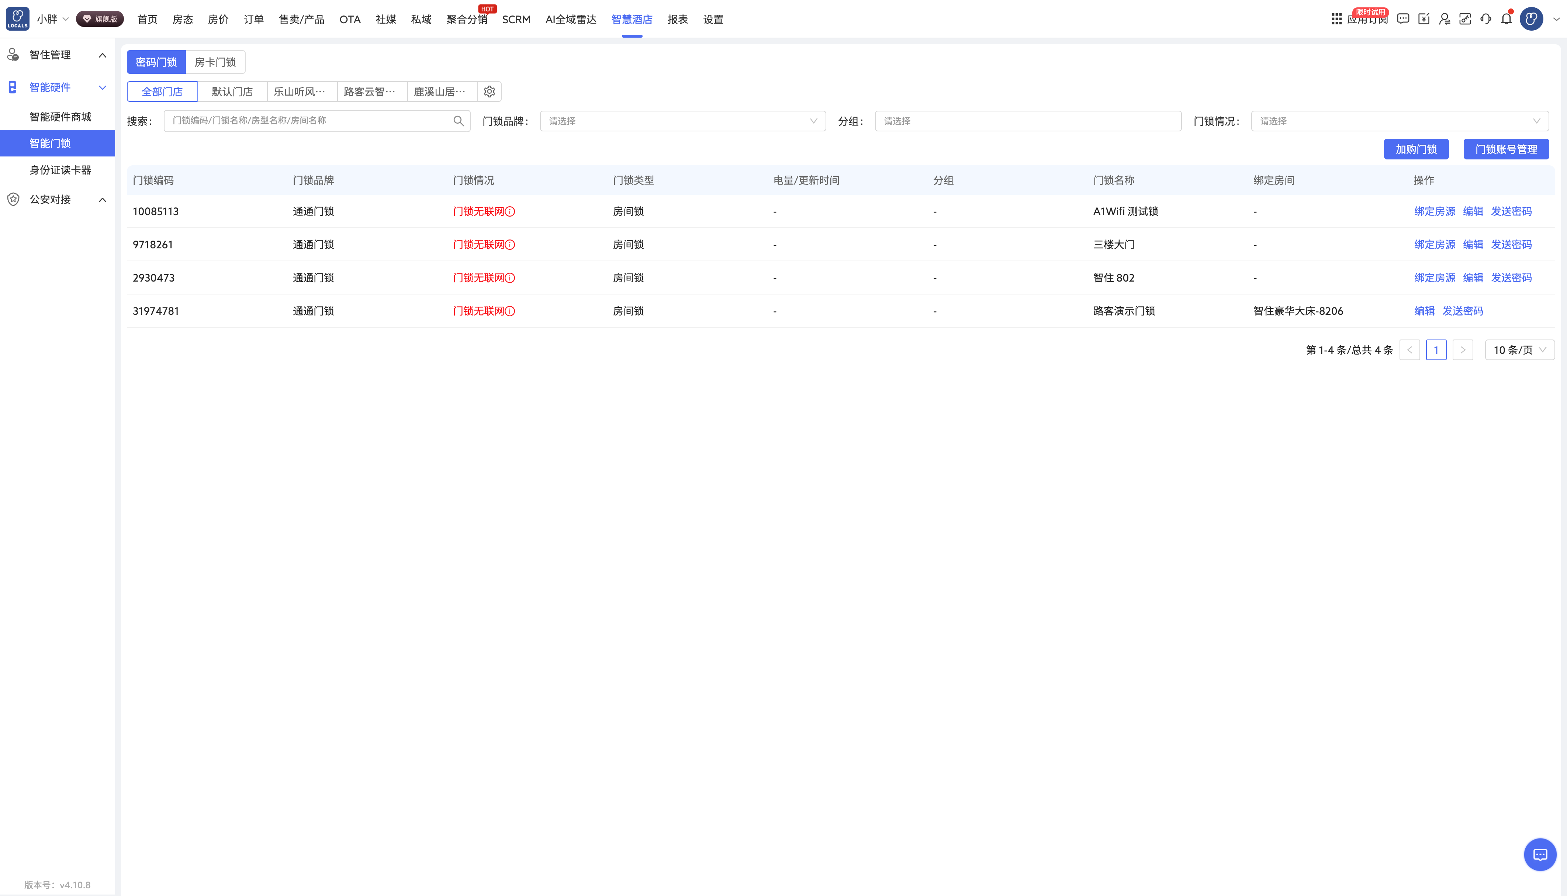The image size is (1567, 896).
Task: Click 绑定房源 for lock 10085113
Action: point(1435,212)
